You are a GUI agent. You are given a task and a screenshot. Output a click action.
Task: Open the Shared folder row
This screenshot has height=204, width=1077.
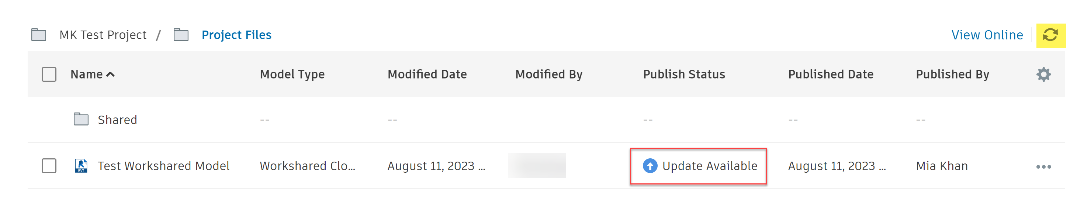coord(117,120)
